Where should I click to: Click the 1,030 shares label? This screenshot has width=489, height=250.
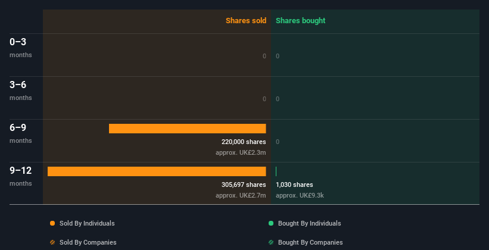coord(294,185)
